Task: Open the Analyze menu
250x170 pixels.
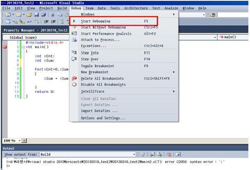Action: coord(171,8)
